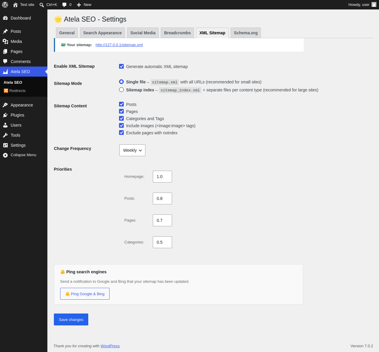Screen dimensions: 379x352
Task: Click the Dashboard gauge icon
Action: [5, 18]
